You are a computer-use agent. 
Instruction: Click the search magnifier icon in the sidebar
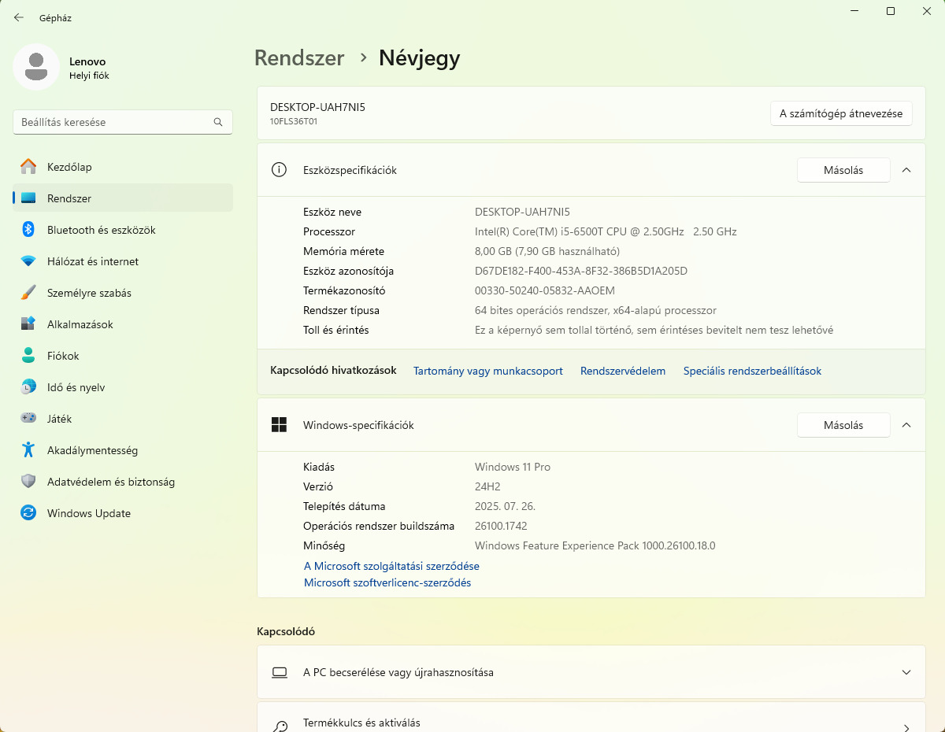218,122
